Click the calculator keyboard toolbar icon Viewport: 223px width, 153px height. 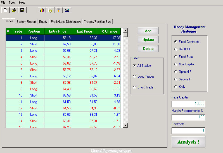67,10
